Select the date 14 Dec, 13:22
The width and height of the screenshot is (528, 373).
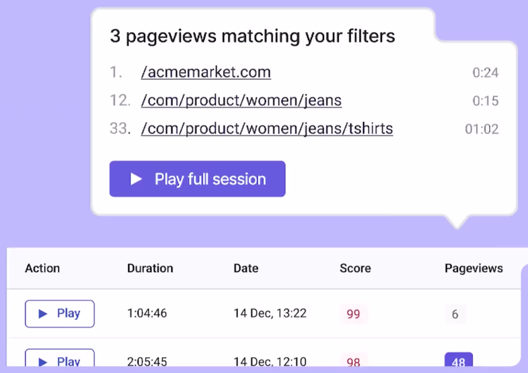click(270, 313)
